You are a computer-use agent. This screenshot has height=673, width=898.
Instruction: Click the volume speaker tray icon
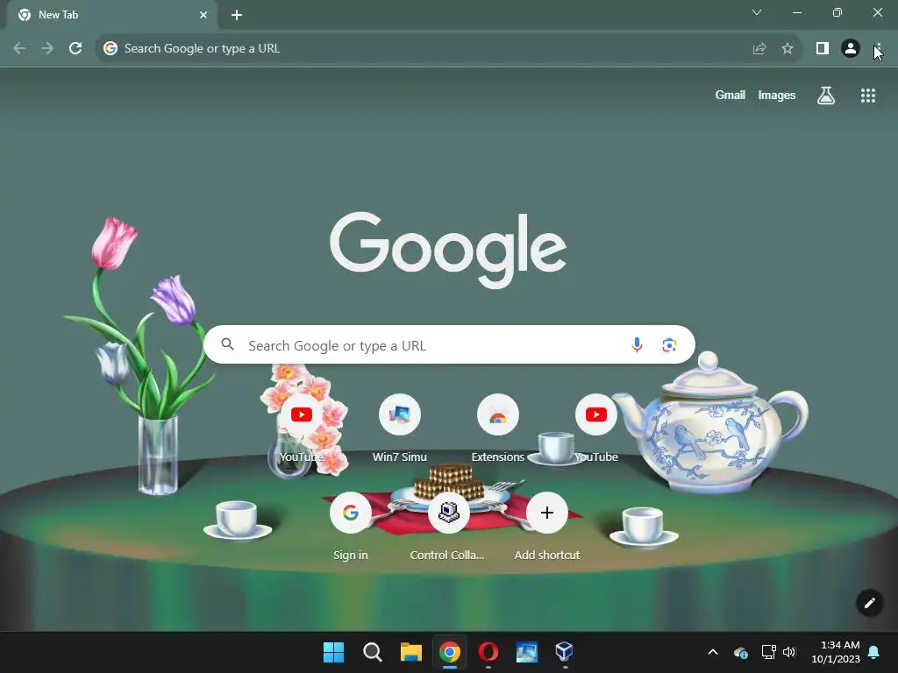pos(789,652)
